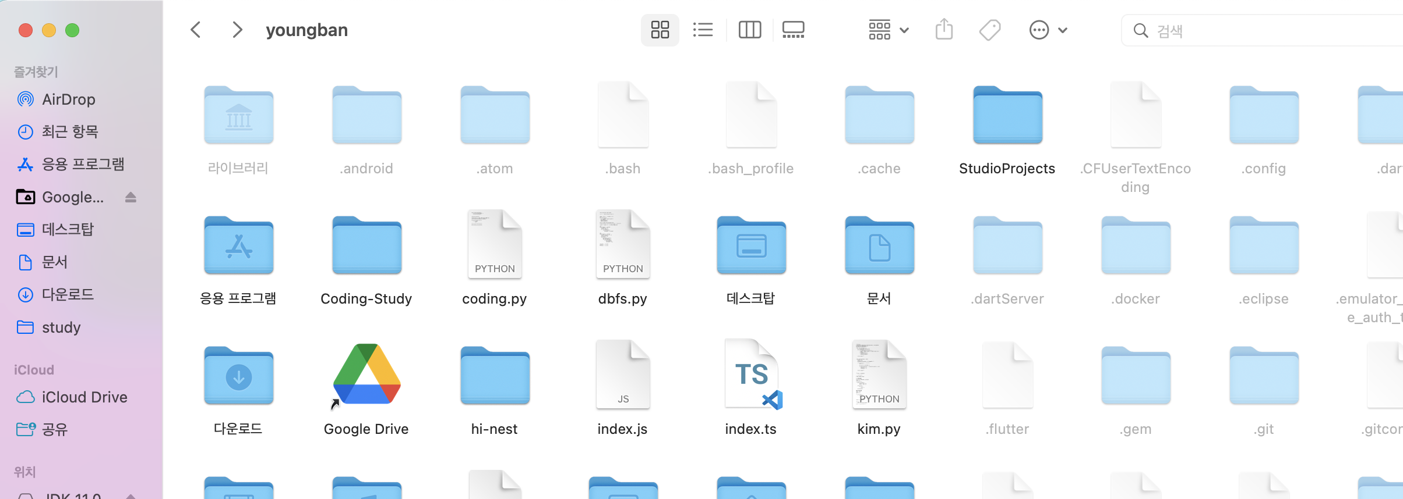Select the StudioProjects folder

[1008, 115]
